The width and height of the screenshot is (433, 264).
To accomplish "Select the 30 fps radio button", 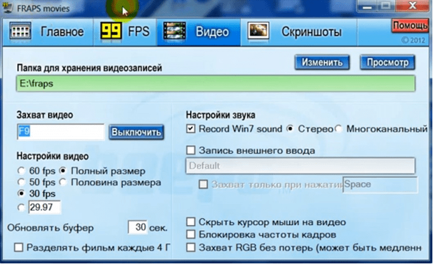I will tap(21, 193).
